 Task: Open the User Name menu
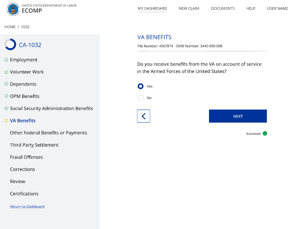tap(277, 8)
